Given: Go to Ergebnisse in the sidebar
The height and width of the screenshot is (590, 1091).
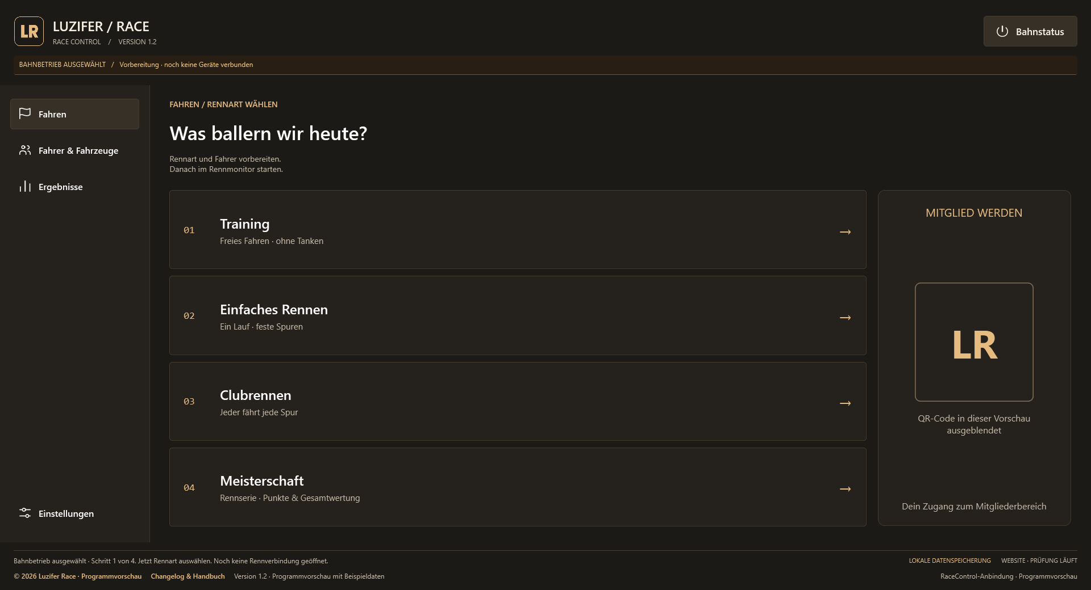Looking at the screenshot, I should coord(74,187).
